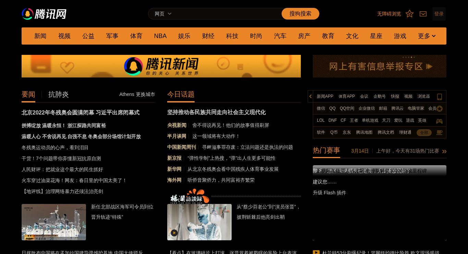Switch to the 抗肺炎 tab
This screenshot has width=468, height=254.
pos(59,94)
